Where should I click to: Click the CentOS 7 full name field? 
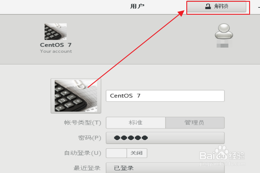click(165, 96)
